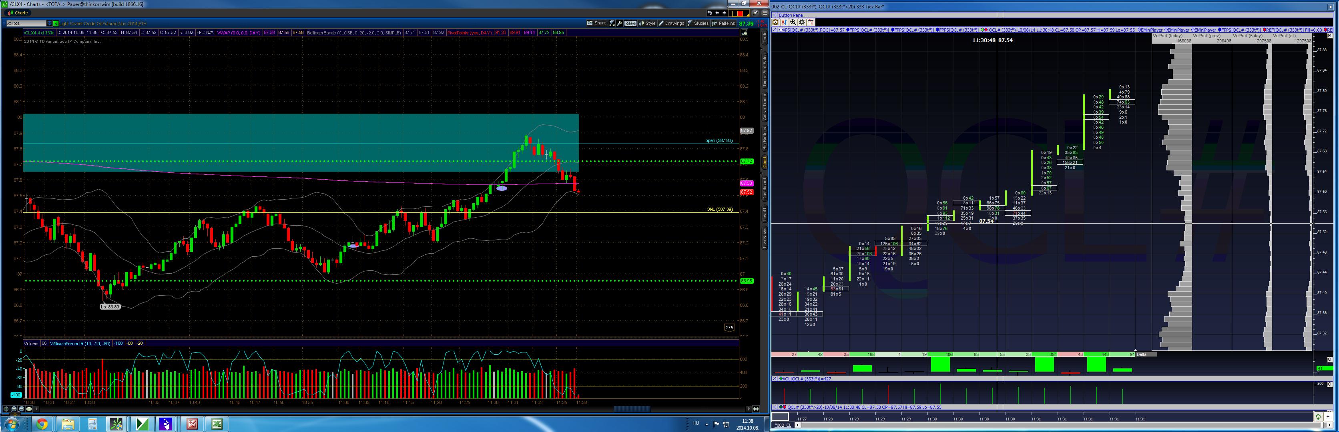Screen dimensions: 1339x432
Task: Click the VWAP study label
Action: (x=238, y=33)
